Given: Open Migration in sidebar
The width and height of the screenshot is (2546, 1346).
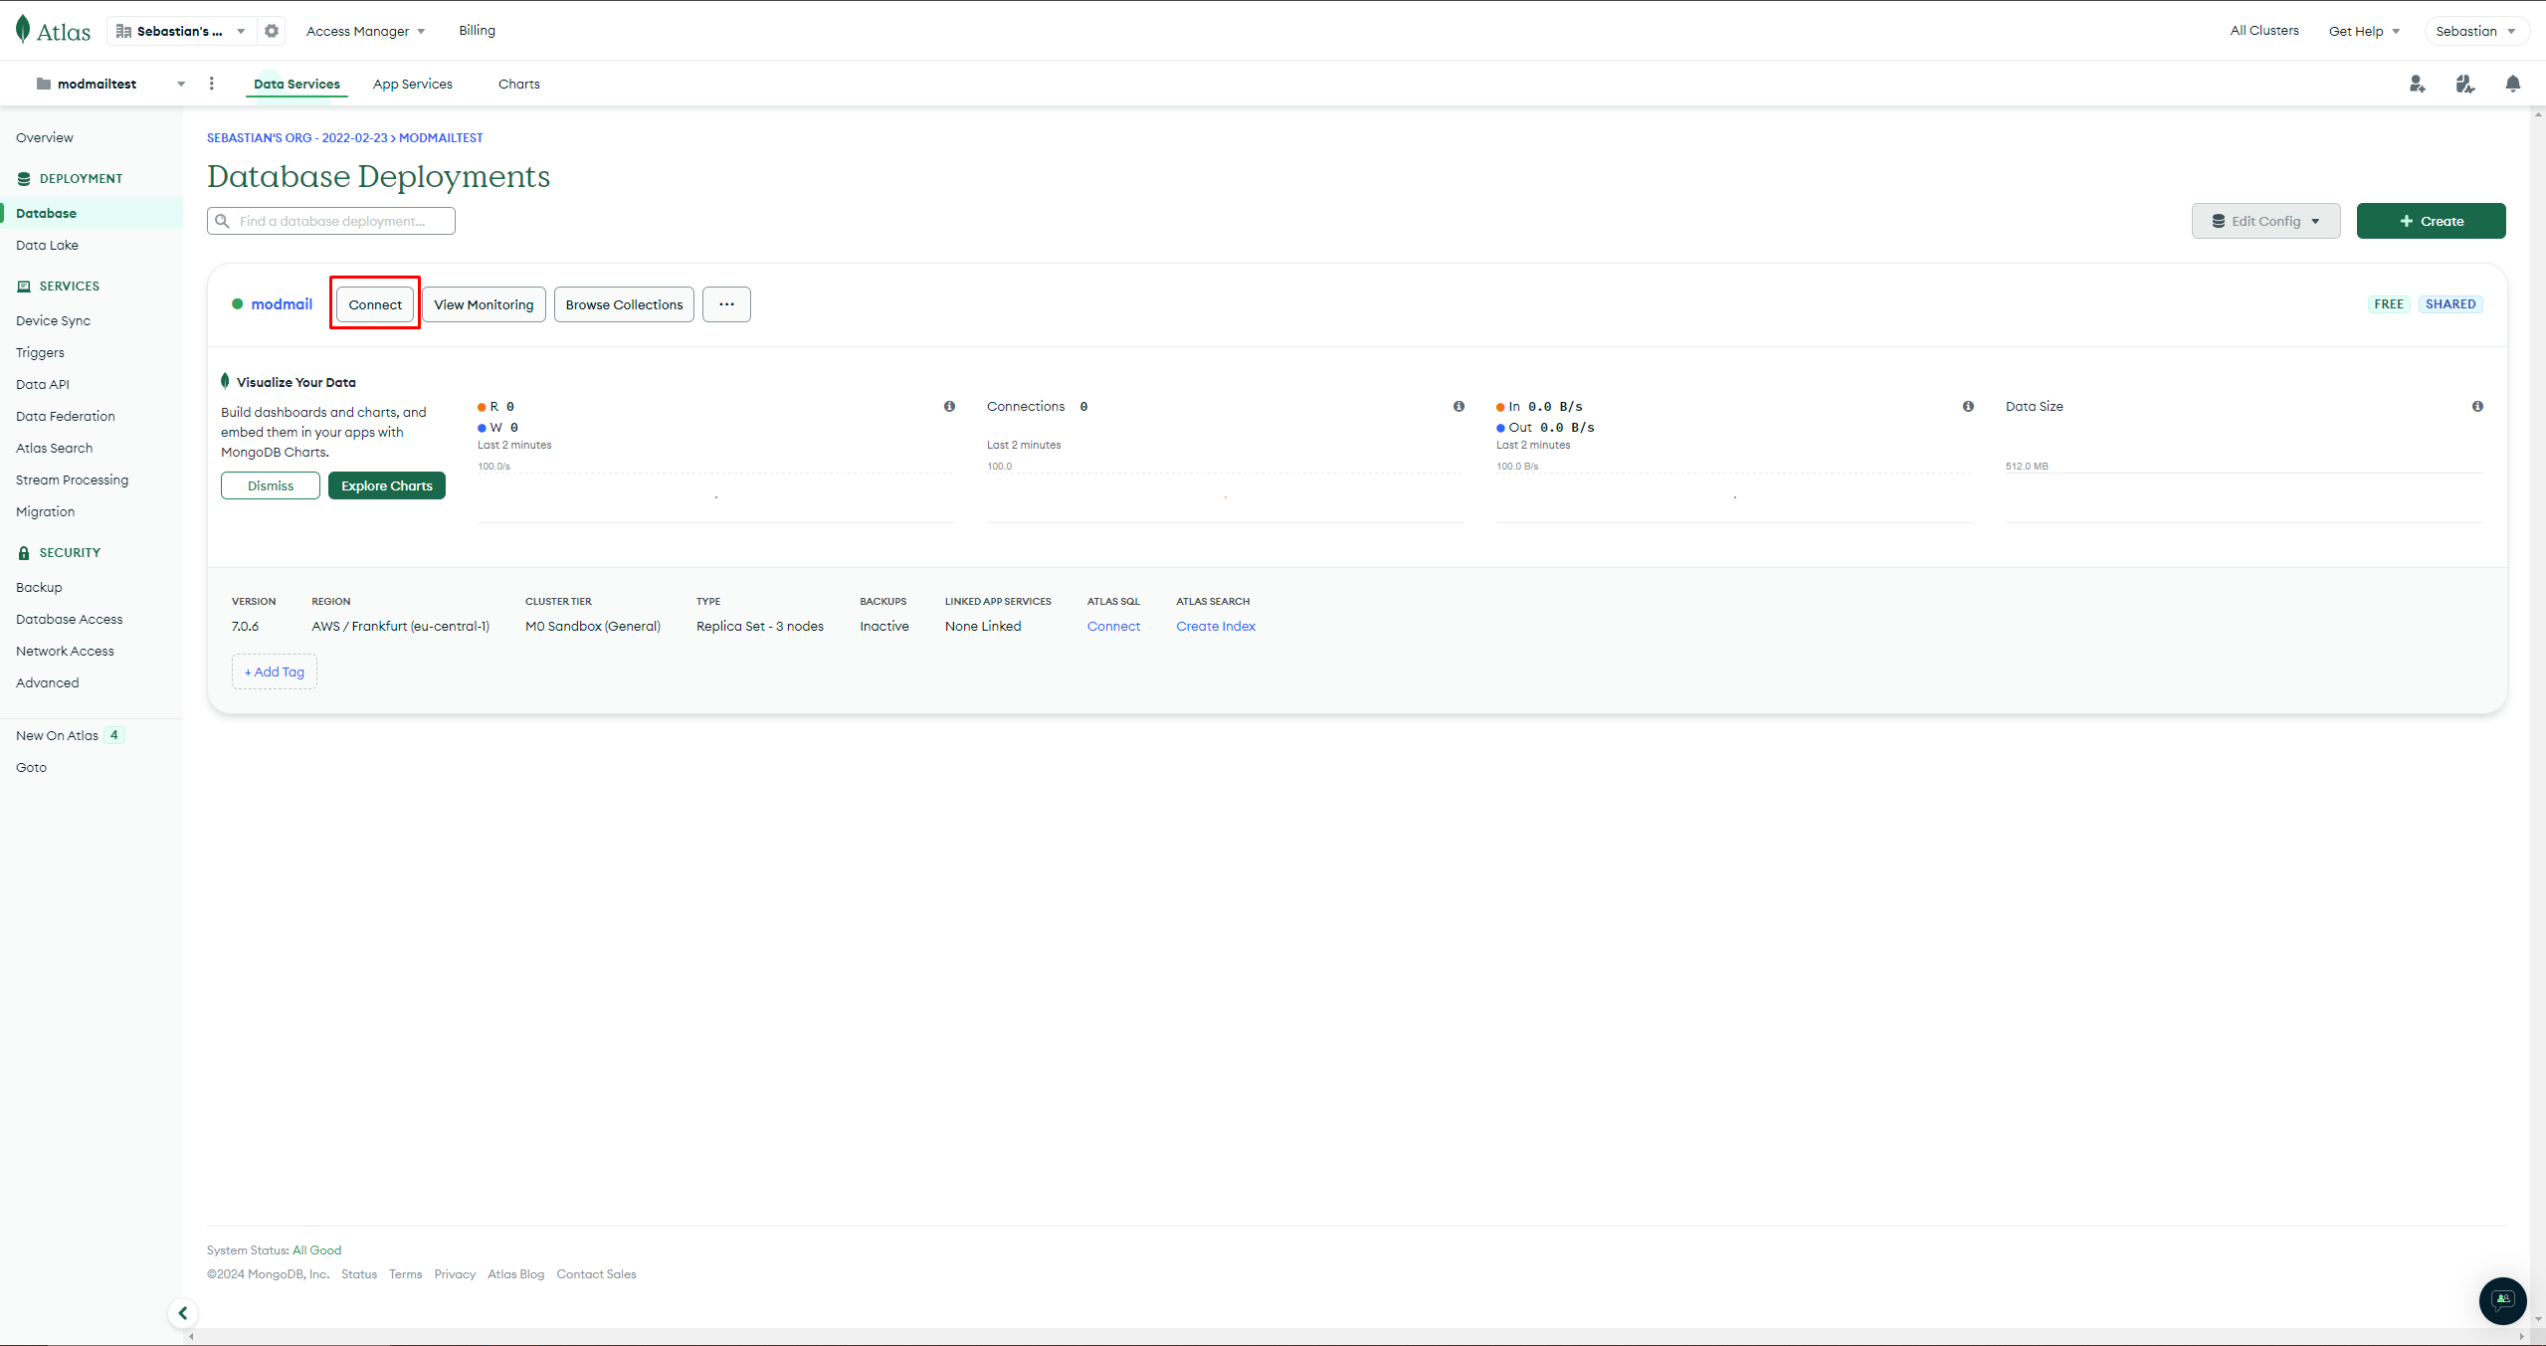Looking at the screenshot, I should pos(45,511).
